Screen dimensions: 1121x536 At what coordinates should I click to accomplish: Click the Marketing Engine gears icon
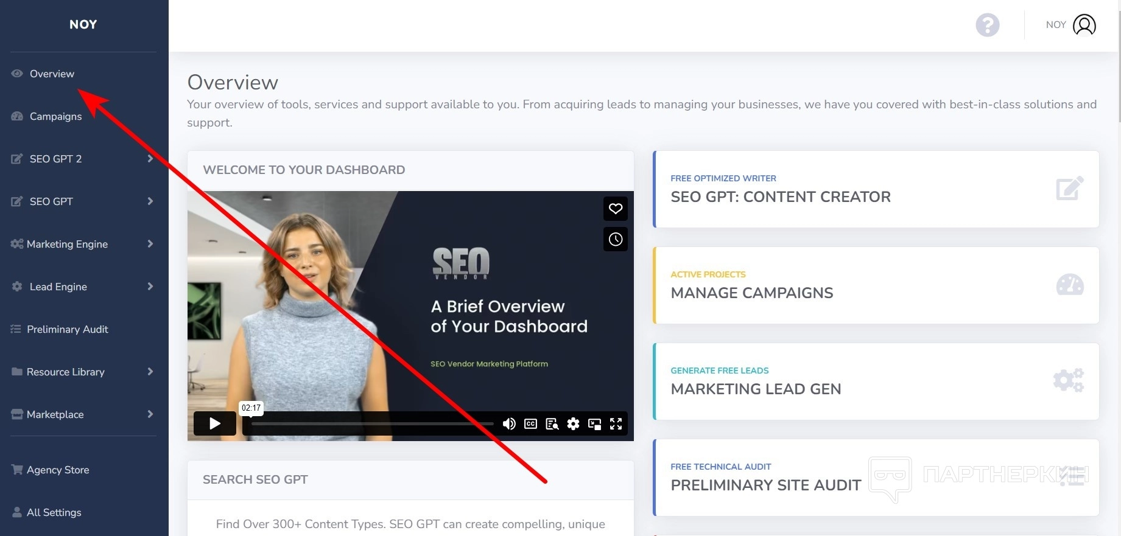pos(17,244)
